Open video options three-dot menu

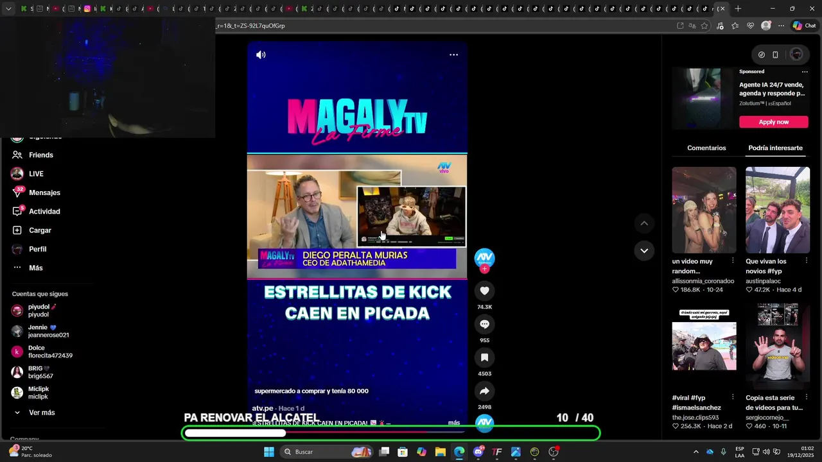click(453, 55)
